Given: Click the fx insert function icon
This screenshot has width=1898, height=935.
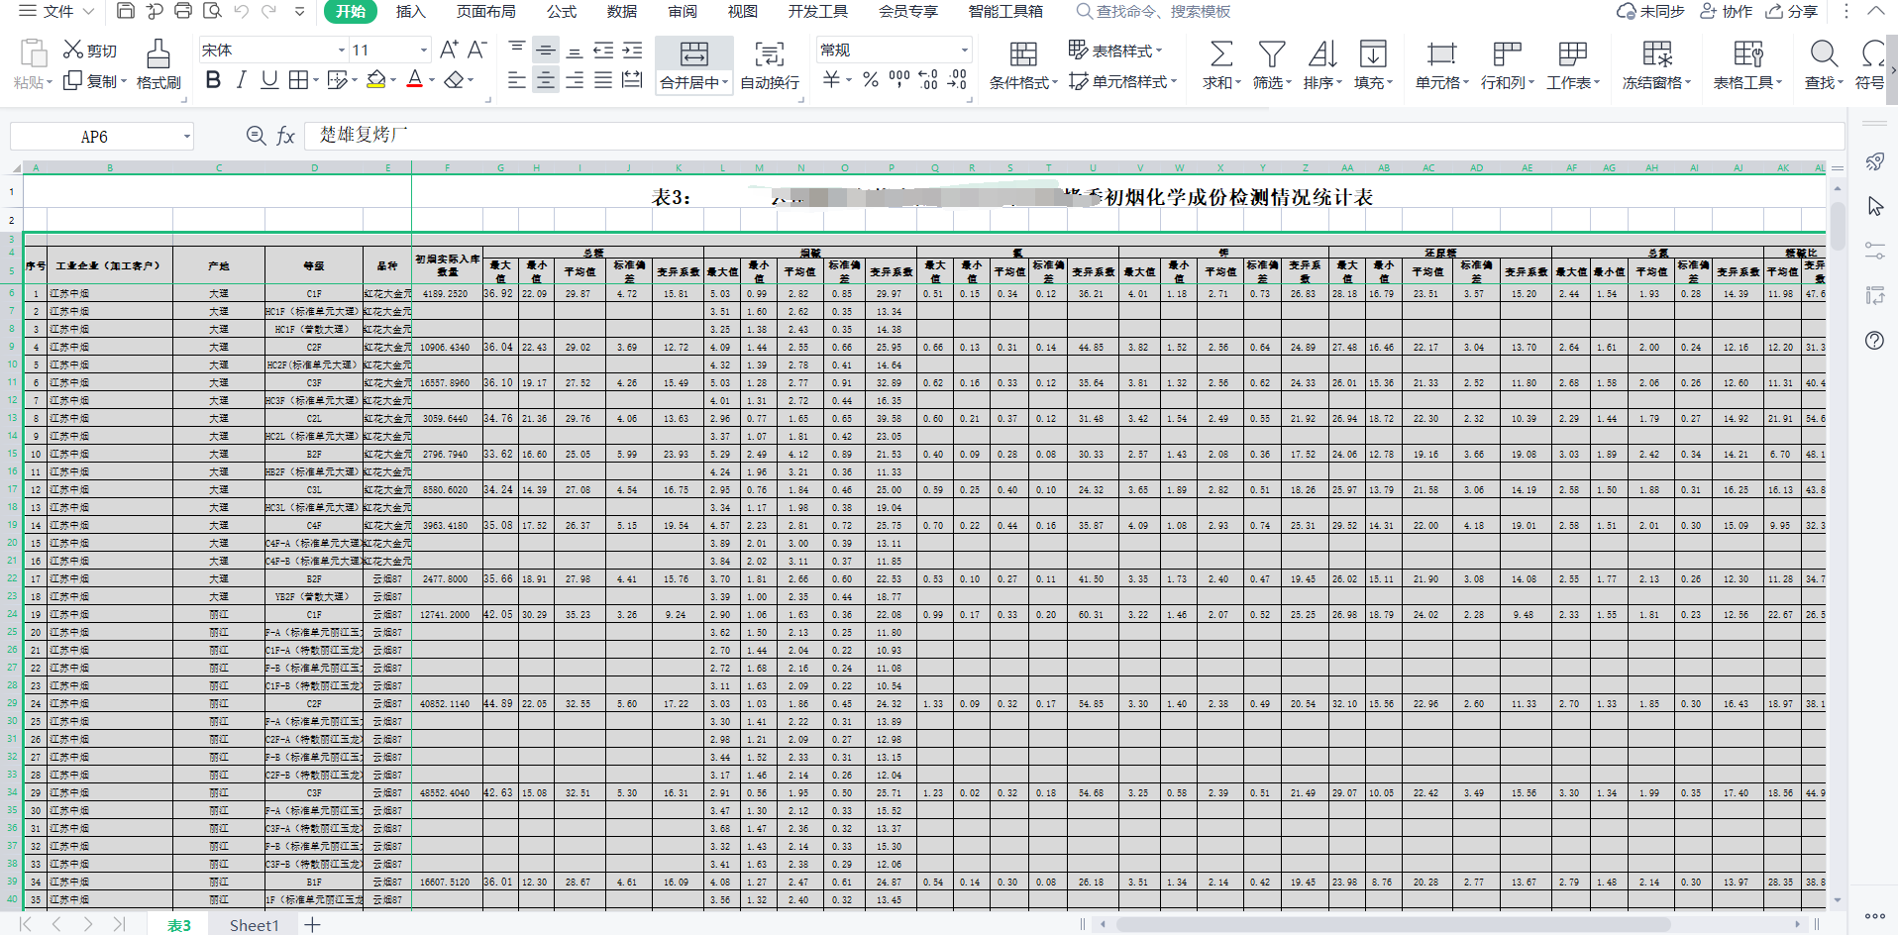Looking at the screenshot, I should click(285, 136).
